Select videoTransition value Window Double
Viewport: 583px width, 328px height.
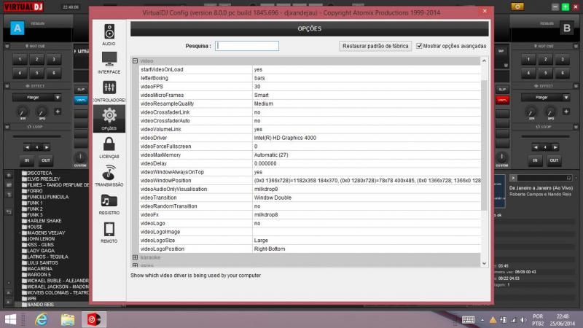point(273,198)
